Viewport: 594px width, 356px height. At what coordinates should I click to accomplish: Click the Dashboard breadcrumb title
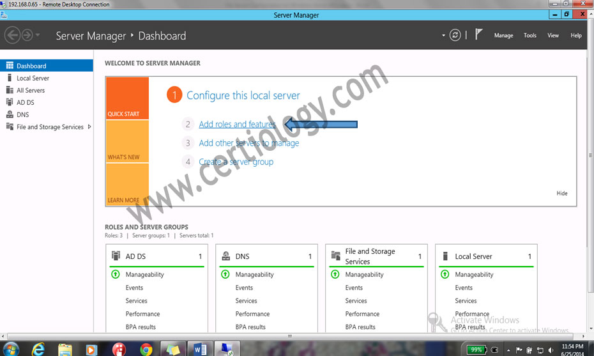(162, 36)
